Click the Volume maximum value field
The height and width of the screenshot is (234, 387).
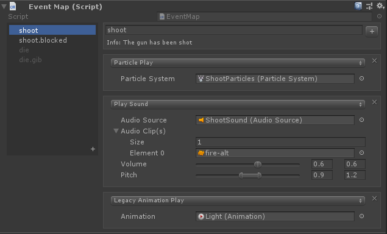(x=355, y=164)
